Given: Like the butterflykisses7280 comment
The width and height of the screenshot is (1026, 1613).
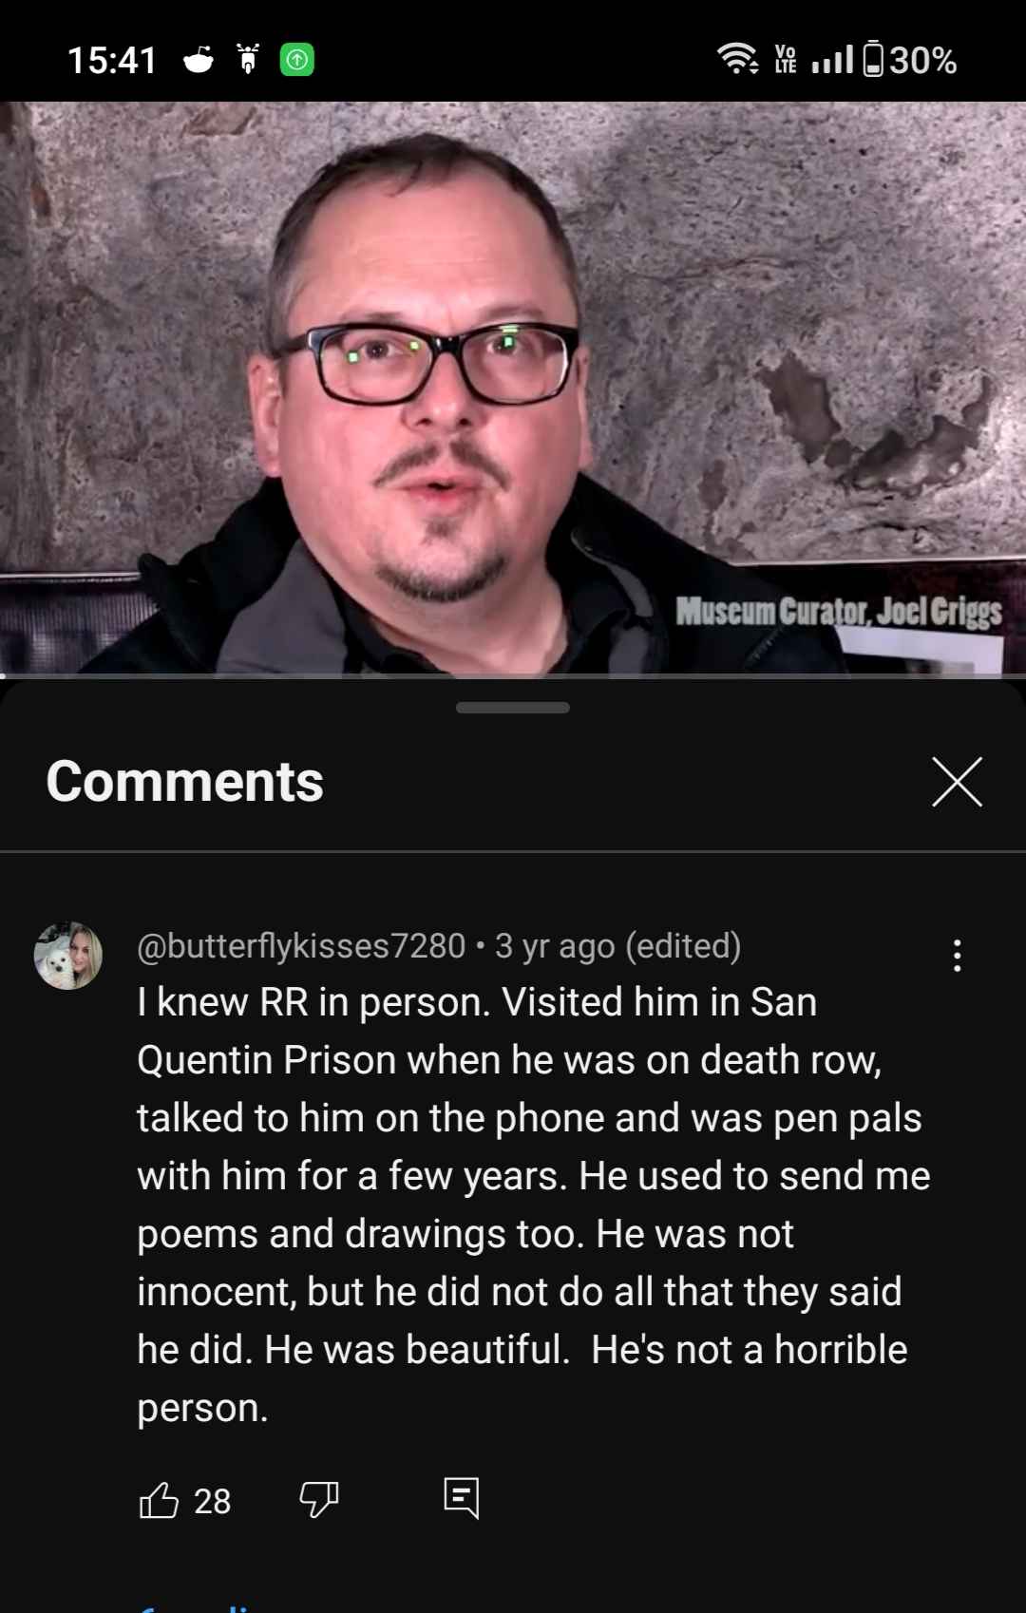Looking at the screenshot, I should coord(159,1500).
